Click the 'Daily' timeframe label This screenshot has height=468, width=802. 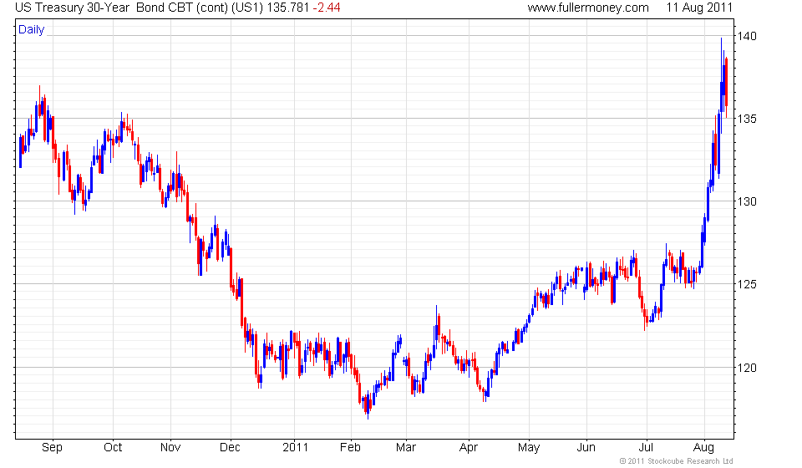tap(31, 29)
